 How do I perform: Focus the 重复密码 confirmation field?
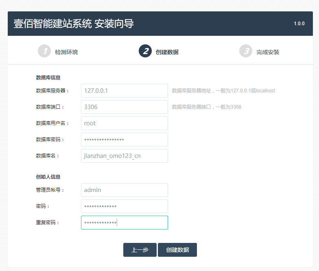click(124, 223)
